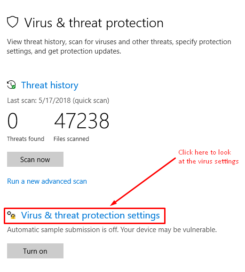Click the page description paragraph
Viewport: 245px width, 272px height.
click(x=119, y=47)
